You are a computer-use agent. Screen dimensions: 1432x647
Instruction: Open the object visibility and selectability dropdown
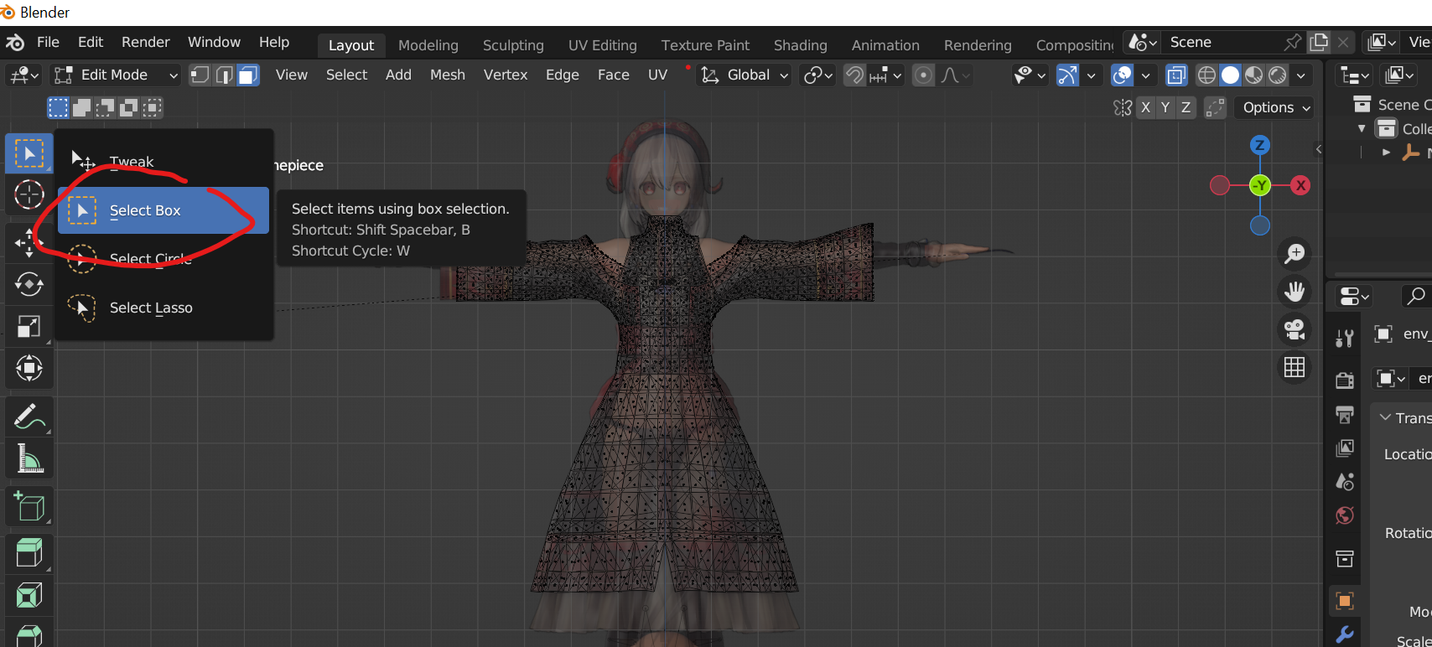pos(1030,75)
